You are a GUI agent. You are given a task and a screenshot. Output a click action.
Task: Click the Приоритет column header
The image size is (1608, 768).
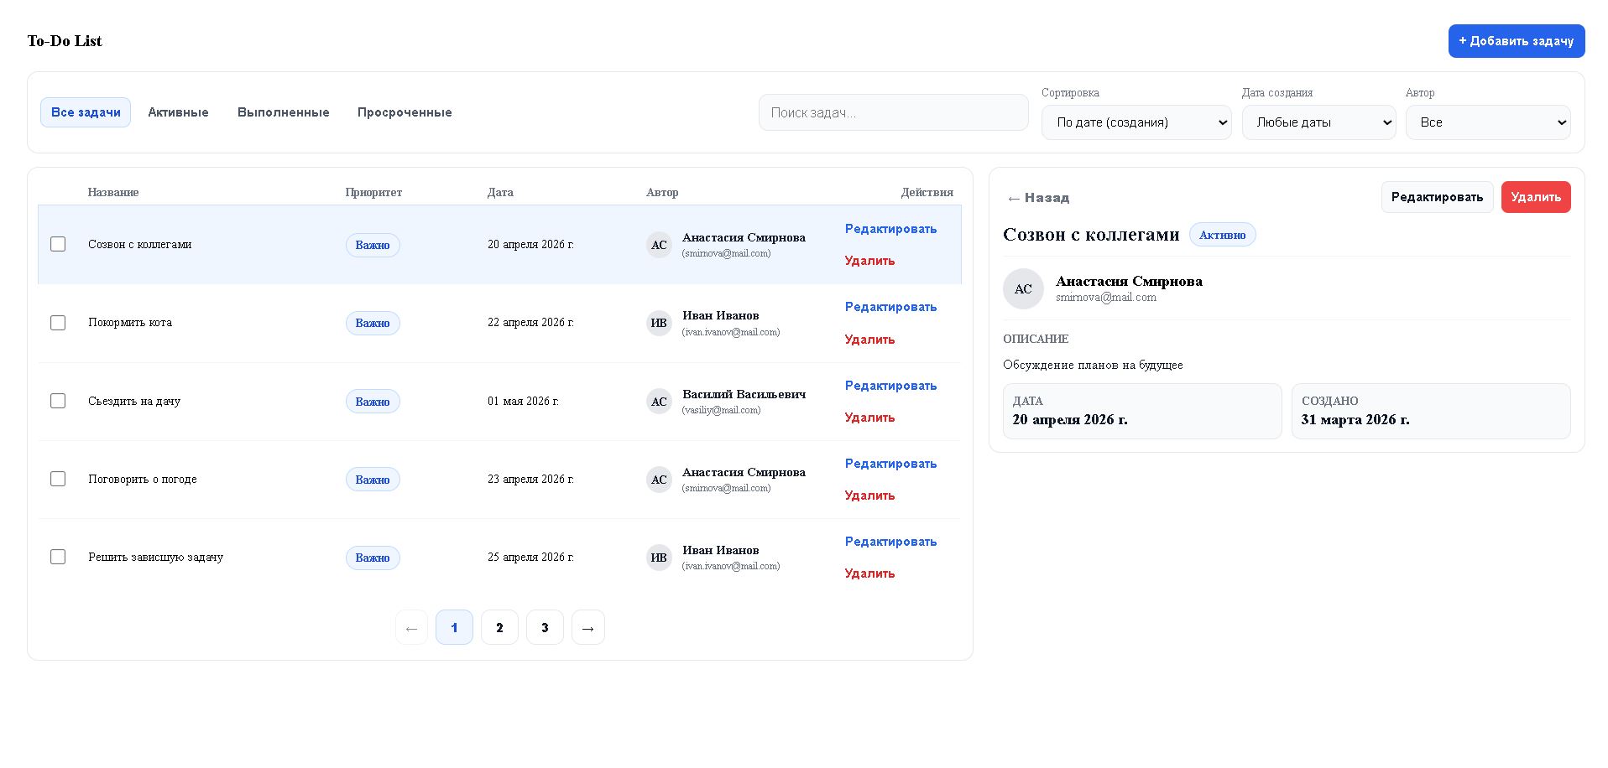(x=373, y=192)
